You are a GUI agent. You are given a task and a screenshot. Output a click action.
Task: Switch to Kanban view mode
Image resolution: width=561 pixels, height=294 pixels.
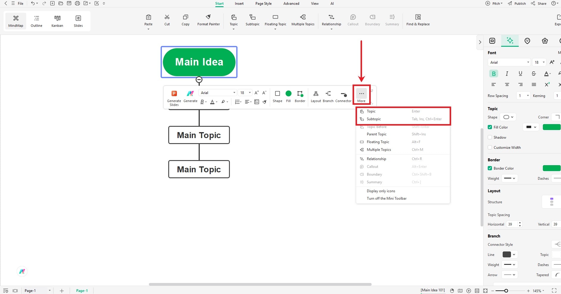point(57,21)
